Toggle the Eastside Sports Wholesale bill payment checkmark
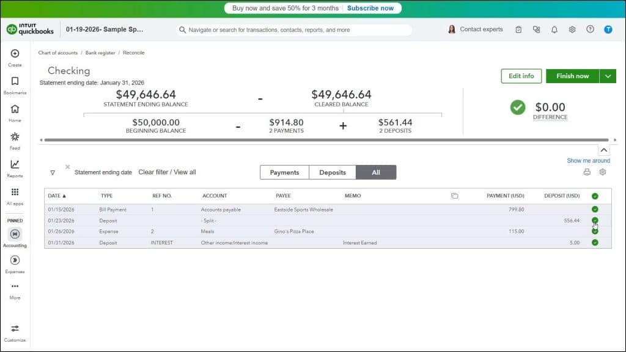Screen dimensions: 626x352 (595, 208)
